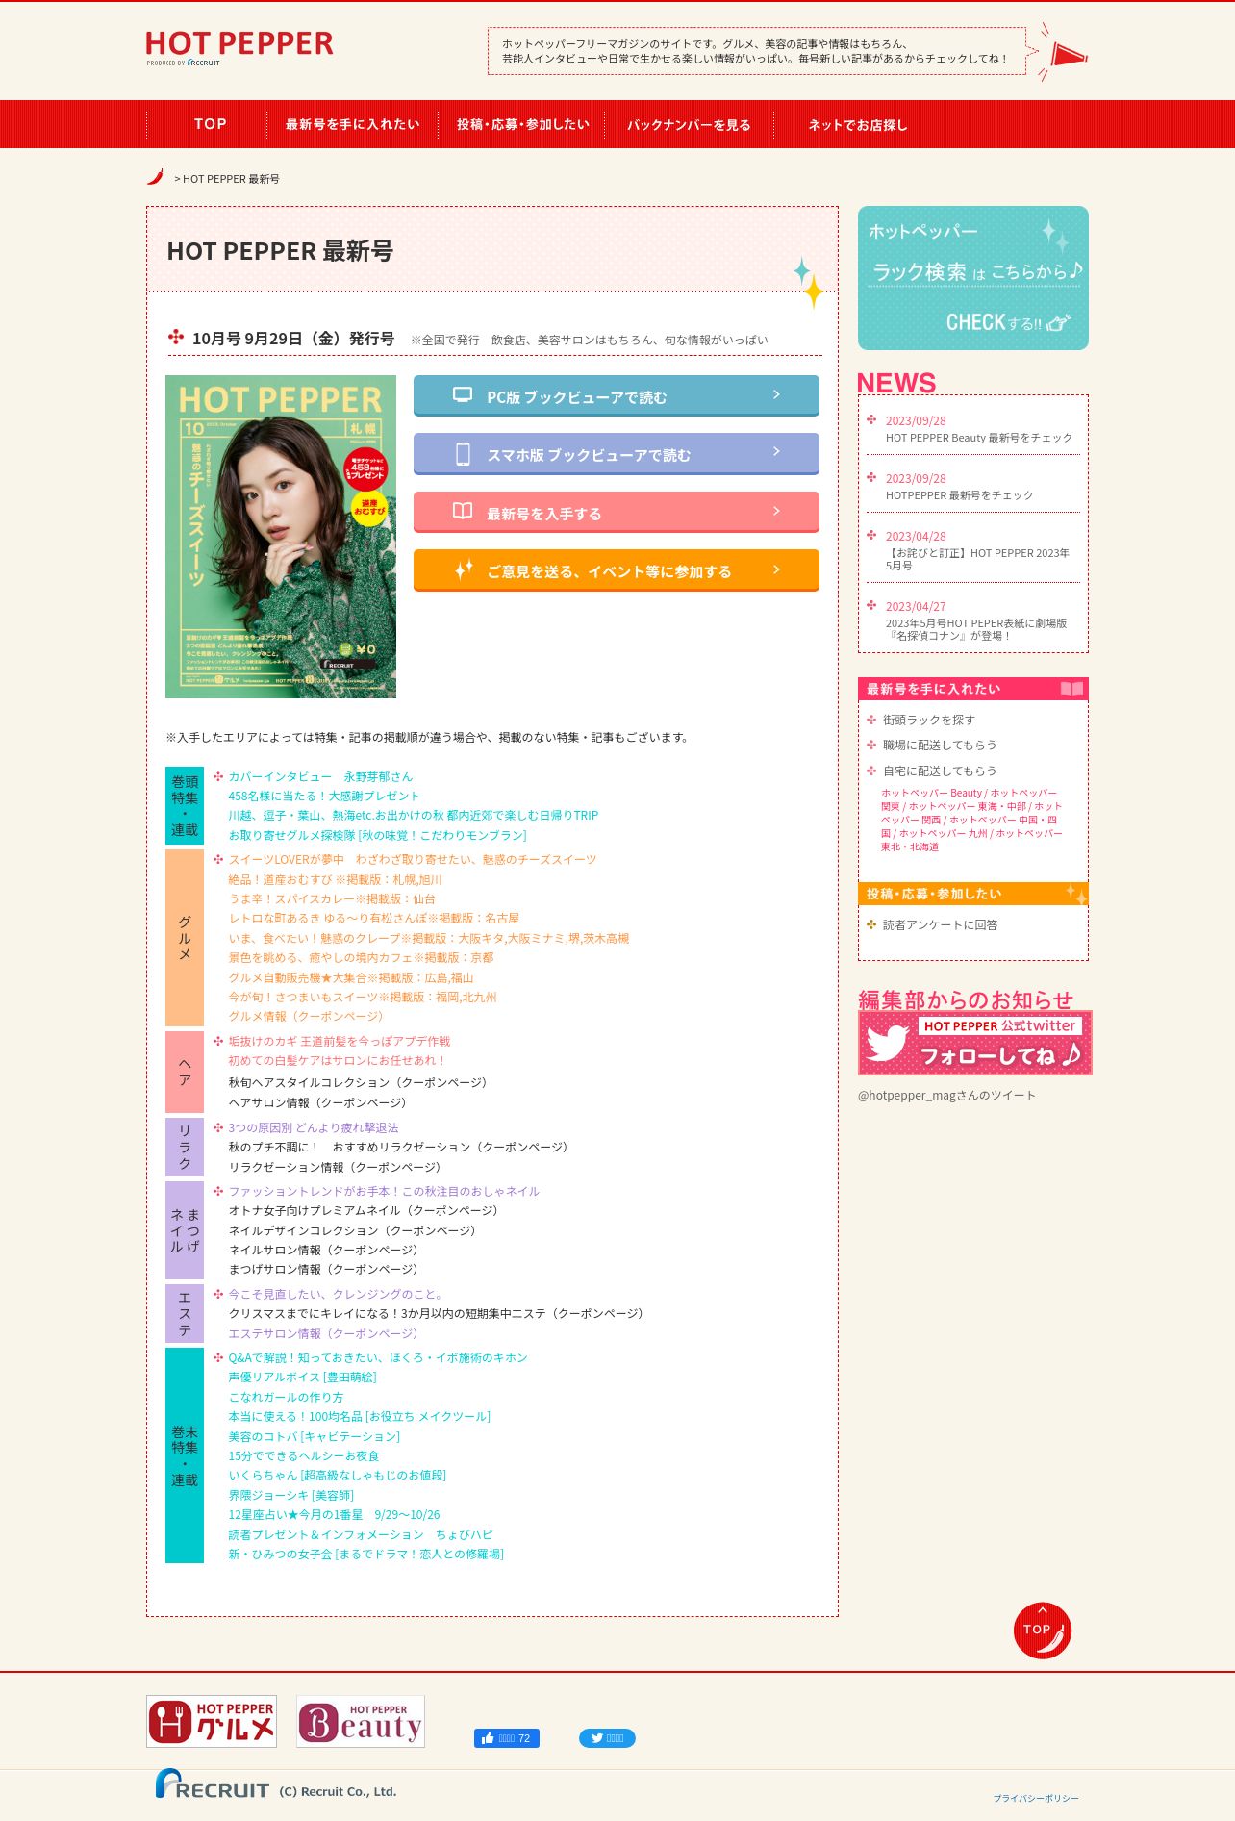Open Q&Aで解説 ほくろ・イボ施術のキホン
This screenshot has height=1821, width=1235.
tap(378, 1357)
